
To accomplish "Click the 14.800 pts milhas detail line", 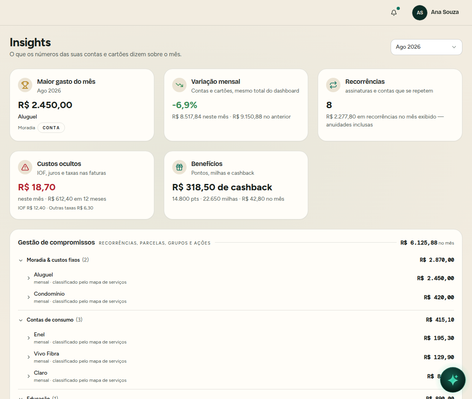I will click(x=228, y=199).
